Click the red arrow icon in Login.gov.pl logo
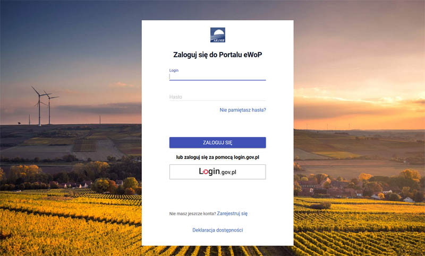425x256 pixels. pos(206,172)
